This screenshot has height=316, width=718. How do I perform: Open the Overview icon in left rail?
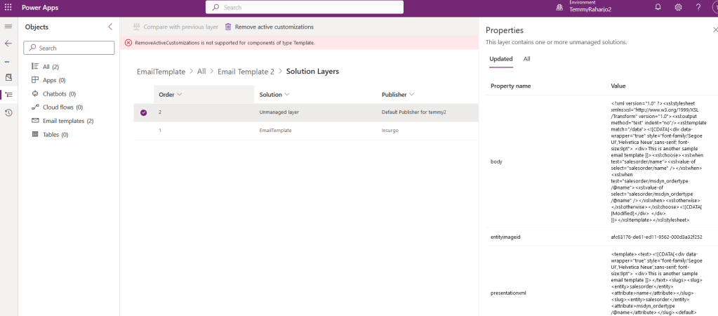pos(8,77)
